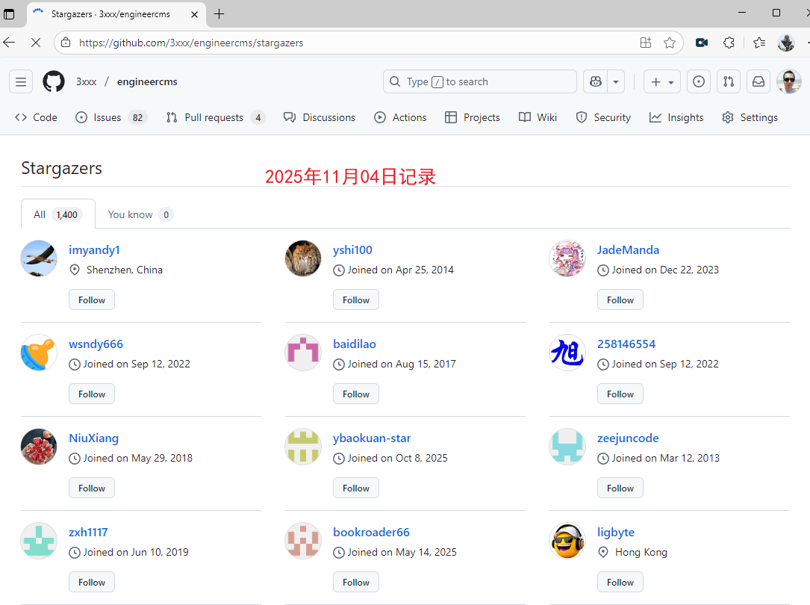This screenshot has width=810, height=605.
Task: Open the Pull requests icon in header
Action: (729, 81)
